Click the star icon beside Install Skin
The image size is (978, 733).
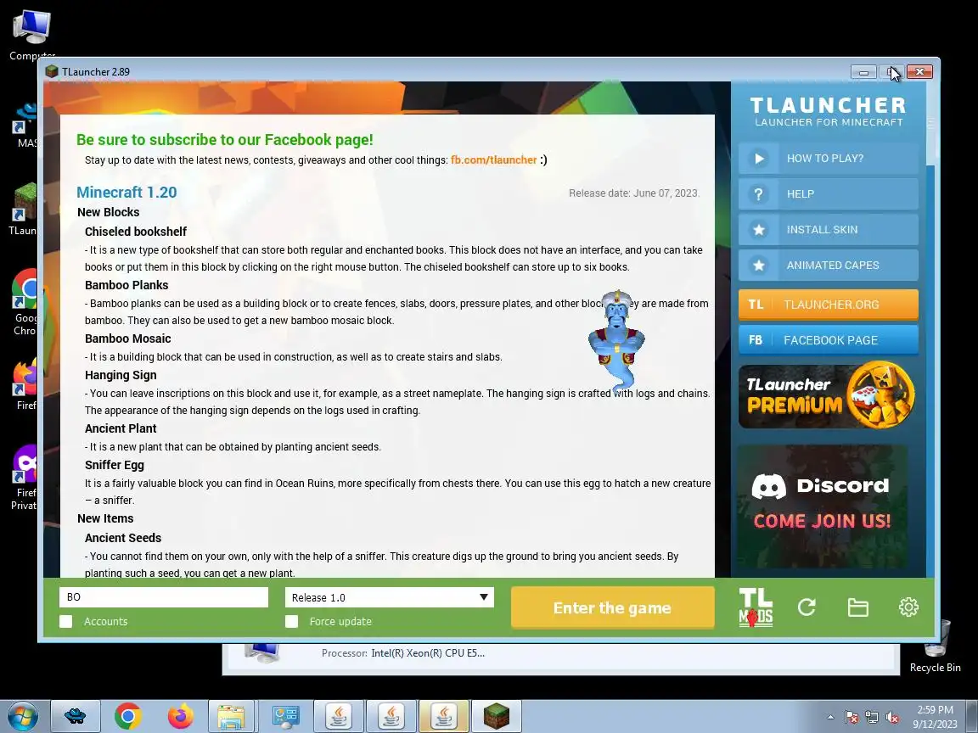click(x=758, y=229)
